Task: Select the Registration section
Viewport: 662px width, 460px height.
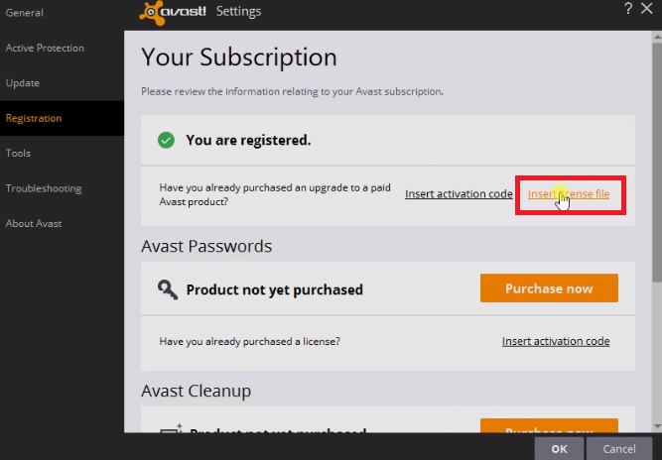Action: point(34,118)
